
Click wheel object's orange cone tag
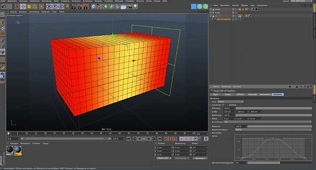pyautogui.click(x=243, y=9)
